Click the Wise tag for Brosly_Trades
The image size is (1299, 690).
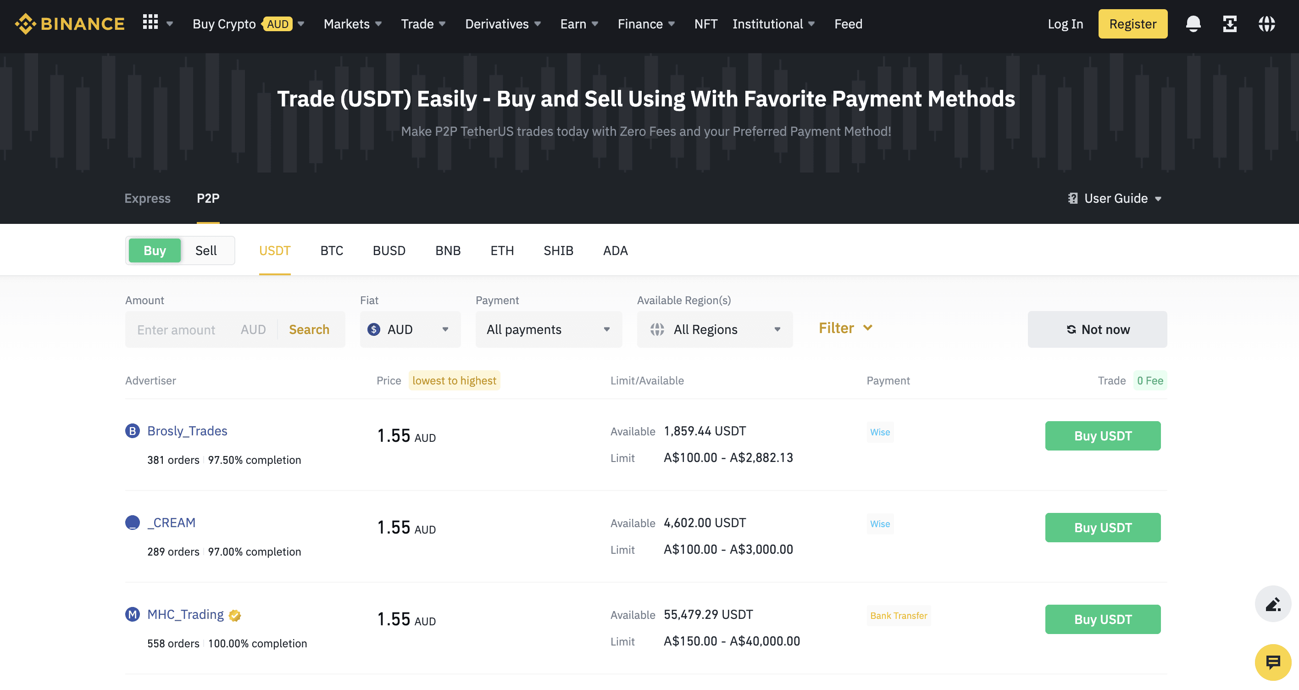880,432
